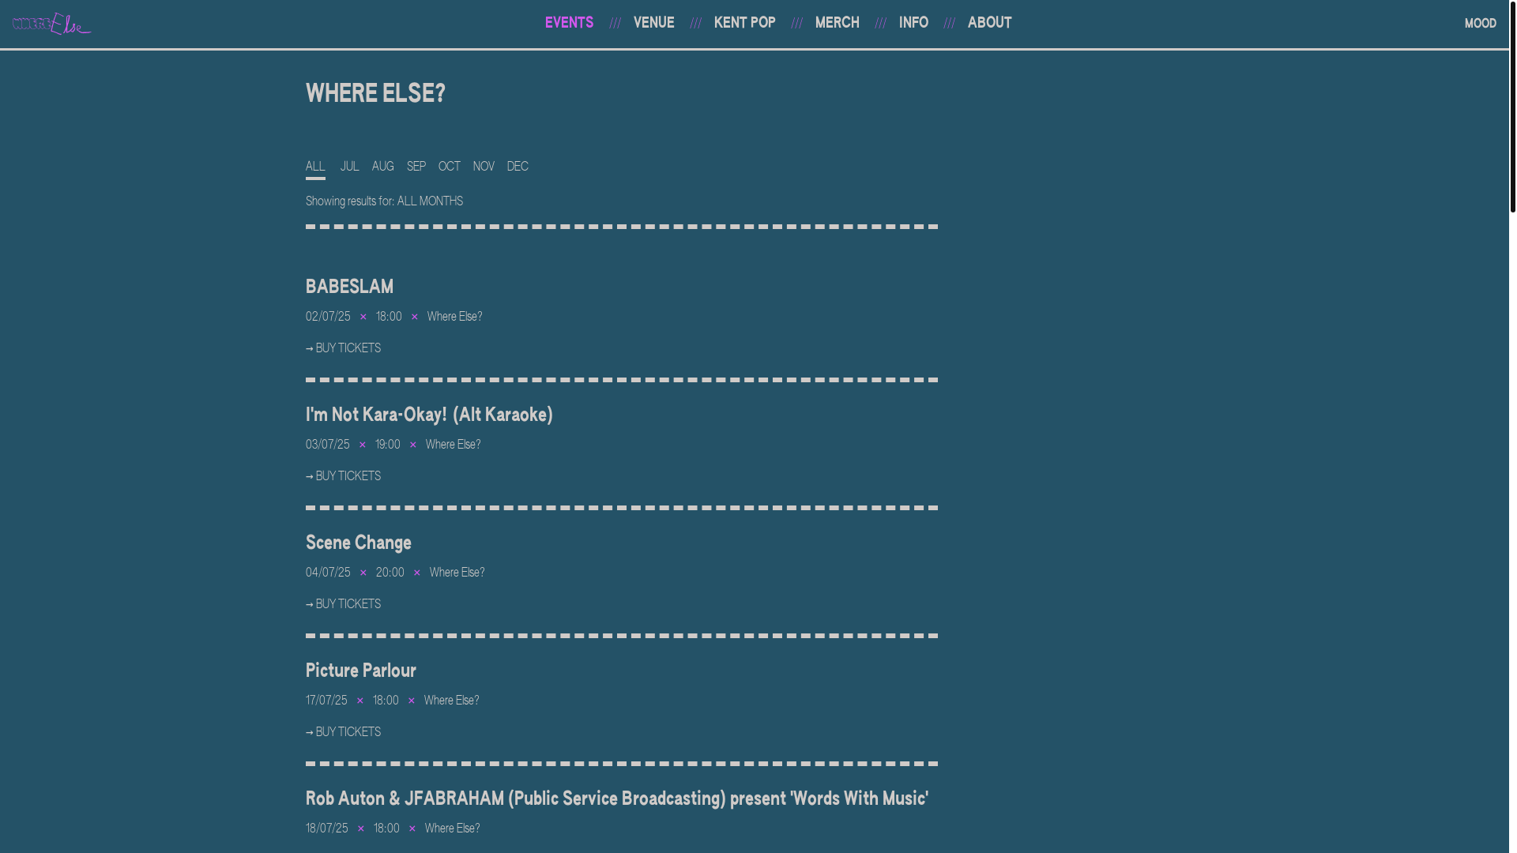Filter events by NOV

click(484, 167)
